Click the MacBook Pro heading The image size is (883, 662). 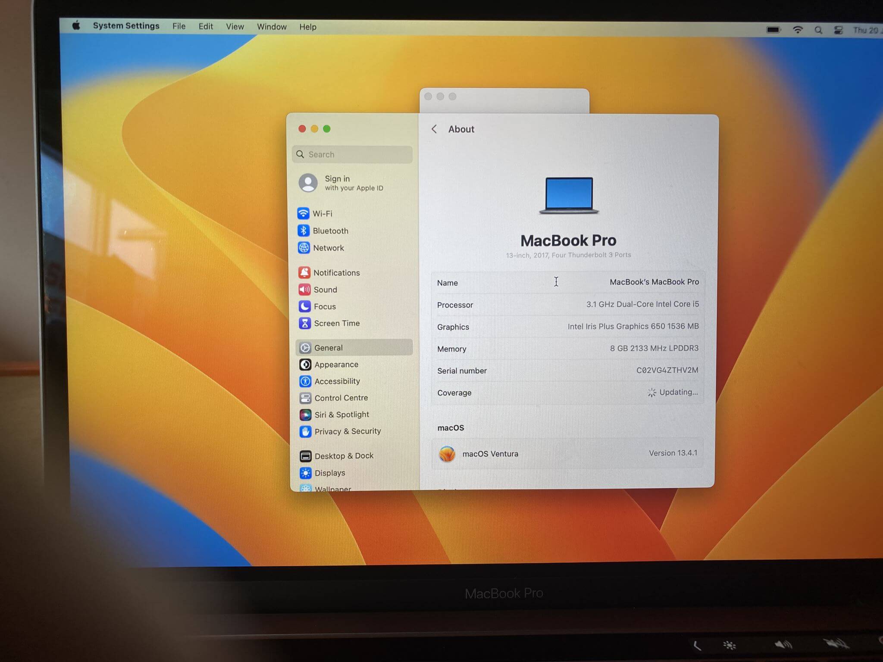568,240
